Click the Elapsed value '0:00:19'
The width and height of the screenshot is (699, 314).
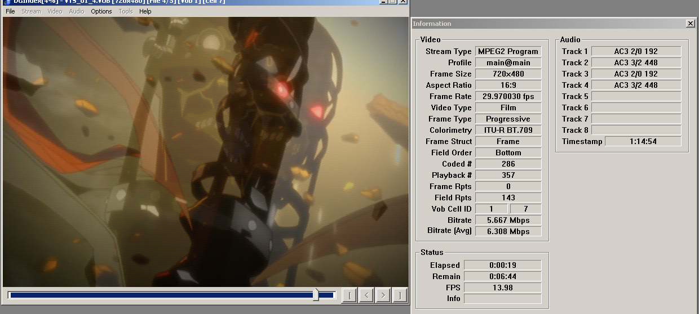coord(502,265)
